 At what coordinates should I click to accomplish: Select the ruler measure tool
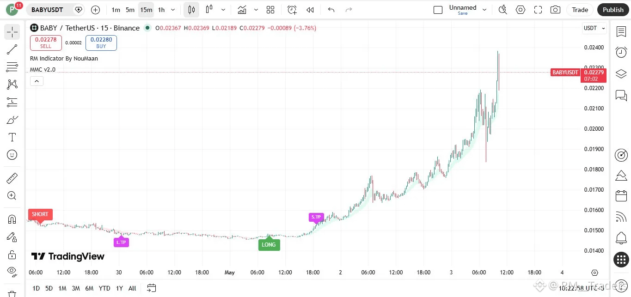[12, 178]
